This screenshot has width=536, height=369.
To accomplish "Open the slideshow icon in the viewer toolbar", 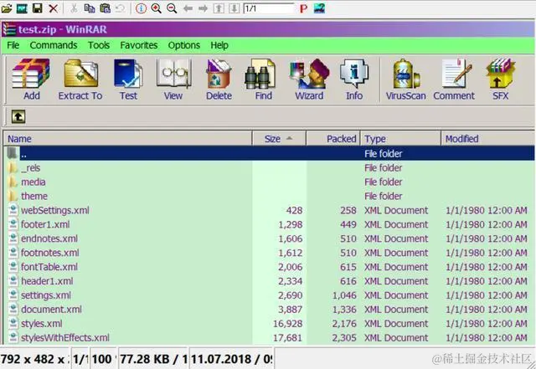I will coord(22,8).
